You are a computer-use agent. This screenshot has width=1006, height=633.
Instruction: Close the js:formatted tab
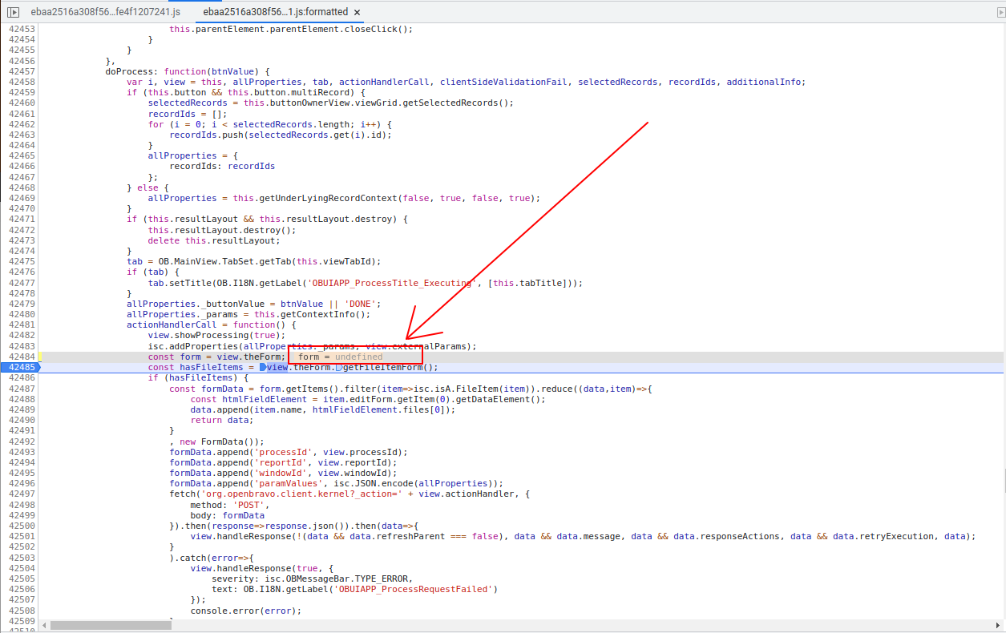357,13
